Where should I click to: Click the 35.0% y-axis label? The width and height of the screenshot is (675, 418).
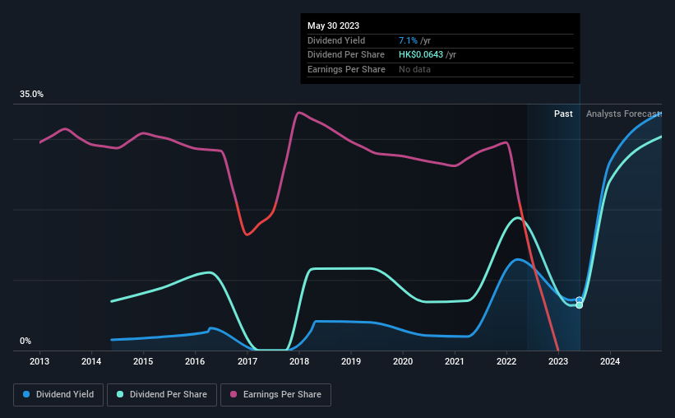(x=31, y=95)
